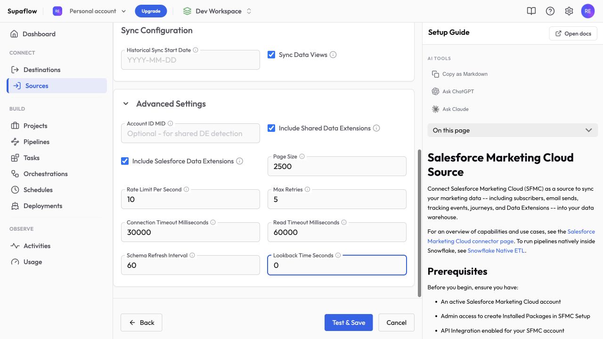The width and height of the screenshot is (603, 339).
Task: Open Tasks in sidebar
Action: pyautogui.click(x=57, y=158)
